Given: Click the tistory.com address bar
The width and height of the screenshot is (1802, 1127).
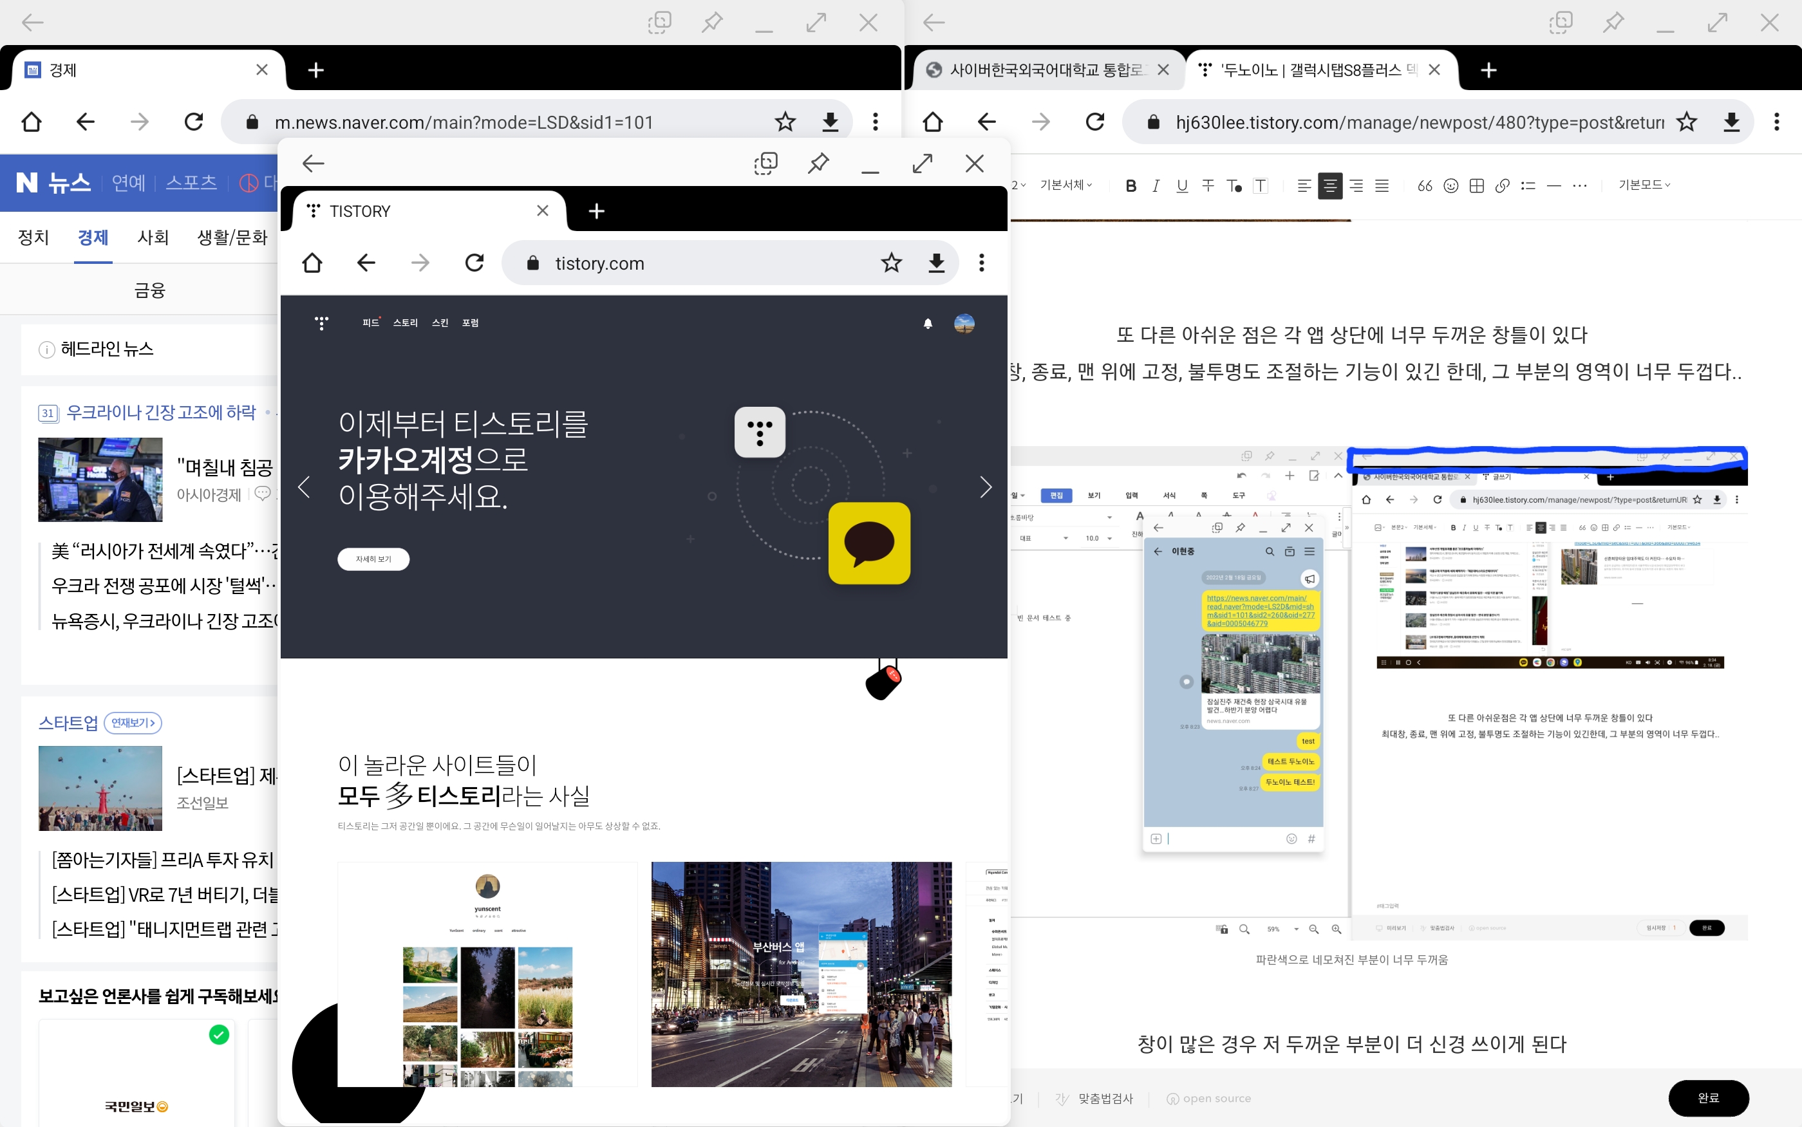Looking at the screenshot, I should pos(731,263).
